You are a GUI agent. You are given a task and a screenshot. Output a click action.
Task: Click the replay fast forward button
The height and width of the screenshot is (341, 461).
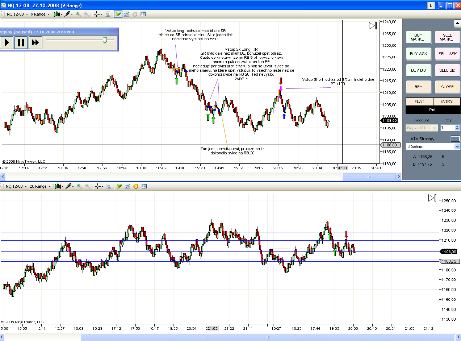point(35,42)
